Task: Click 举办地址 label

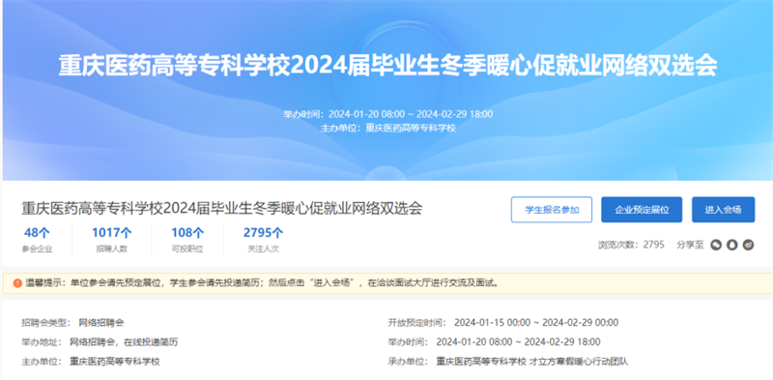Action: pyautogui.click(x=42, y=342)
